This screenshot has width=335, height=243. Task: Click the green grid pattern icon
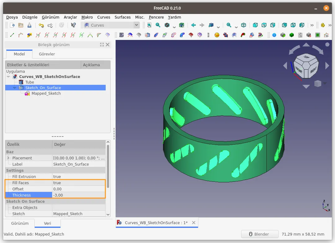pos(318,35)
